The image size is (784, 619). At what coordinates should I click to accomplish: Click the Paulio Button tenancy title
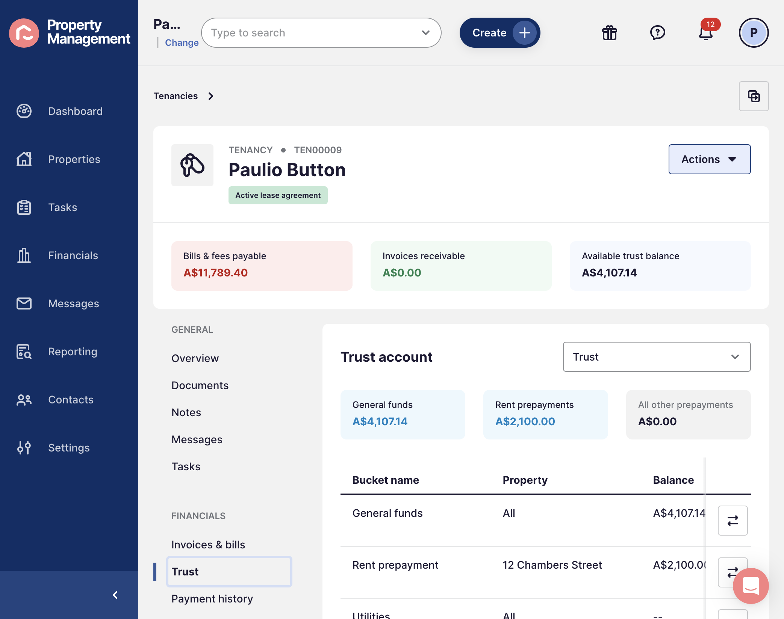(x=287, y=170)
